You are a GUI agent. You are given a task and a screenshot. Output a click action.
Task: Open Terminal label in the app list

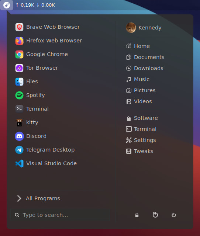(37, 109)
